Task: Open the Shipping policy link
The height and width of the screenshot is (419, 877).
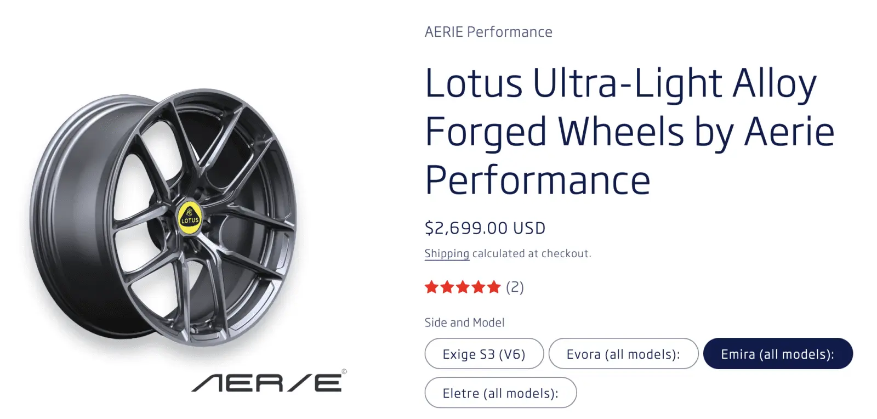Action: [x=447, y=254]
